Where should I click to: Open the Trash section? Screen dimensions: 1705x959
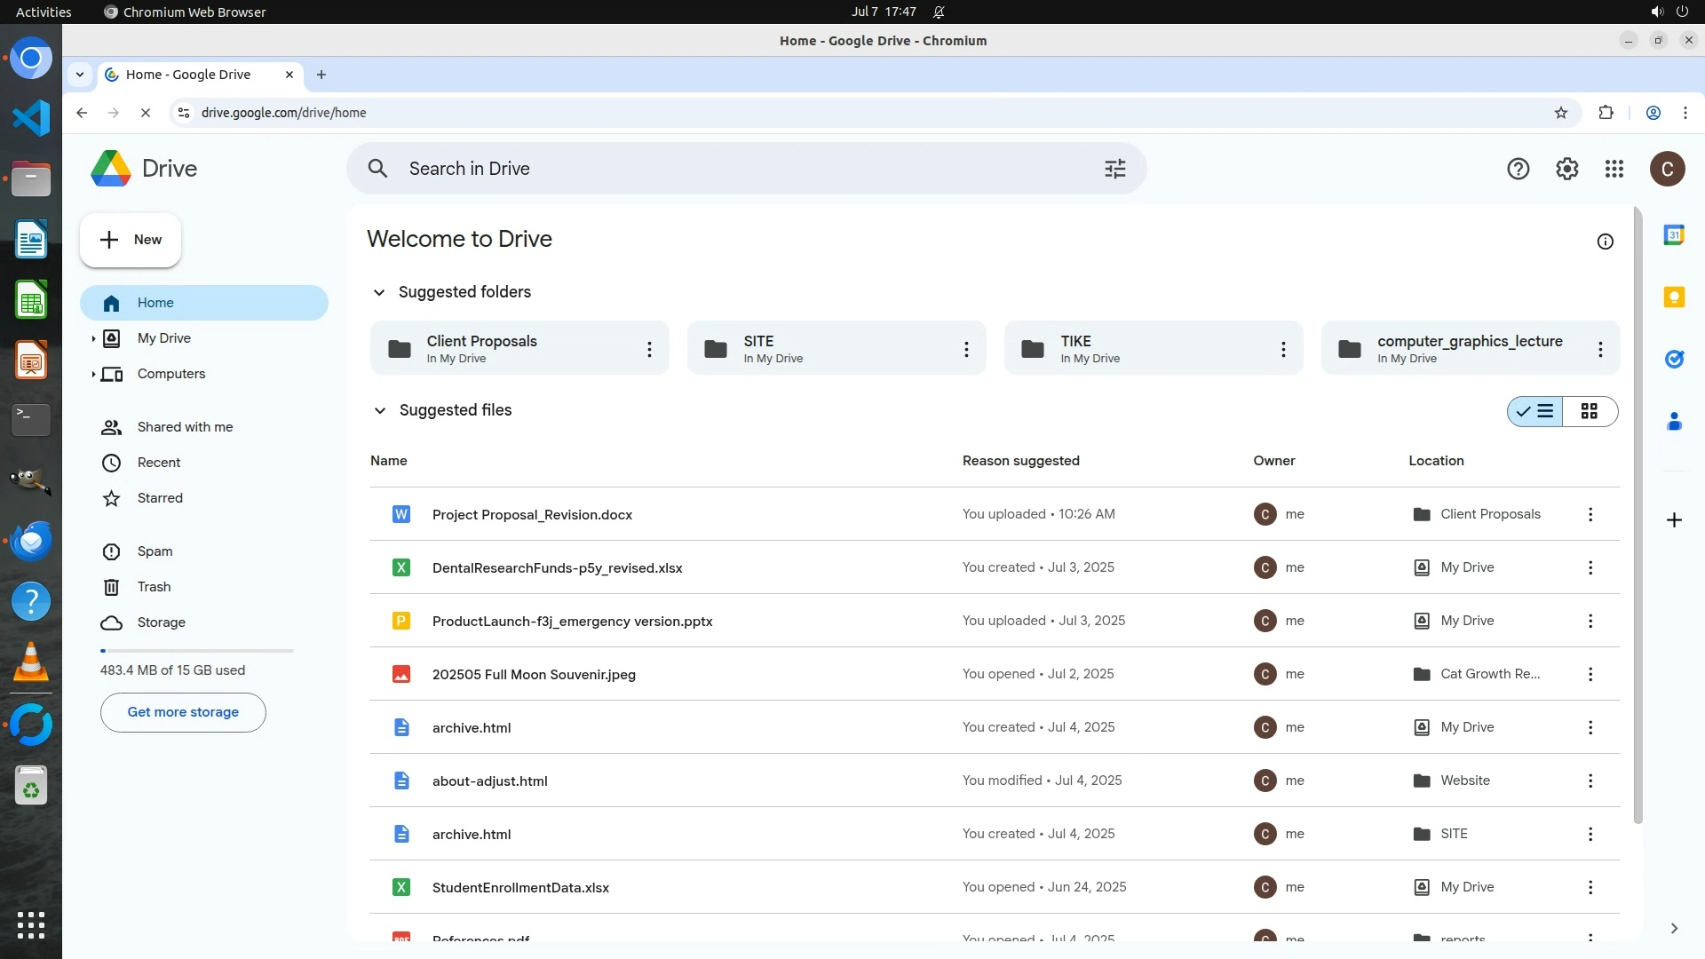[154, 587]
